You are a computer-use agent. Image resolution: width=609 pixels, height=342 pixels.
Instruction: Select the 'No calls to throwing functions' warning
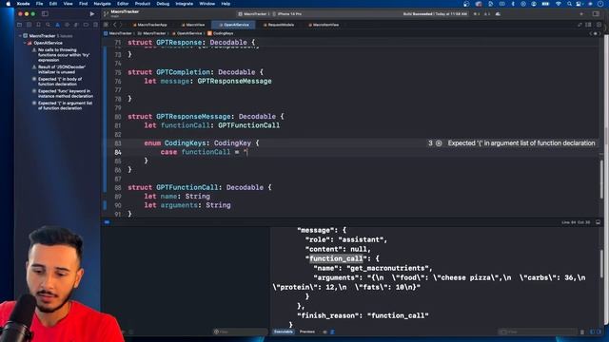(x=64, y=55)
